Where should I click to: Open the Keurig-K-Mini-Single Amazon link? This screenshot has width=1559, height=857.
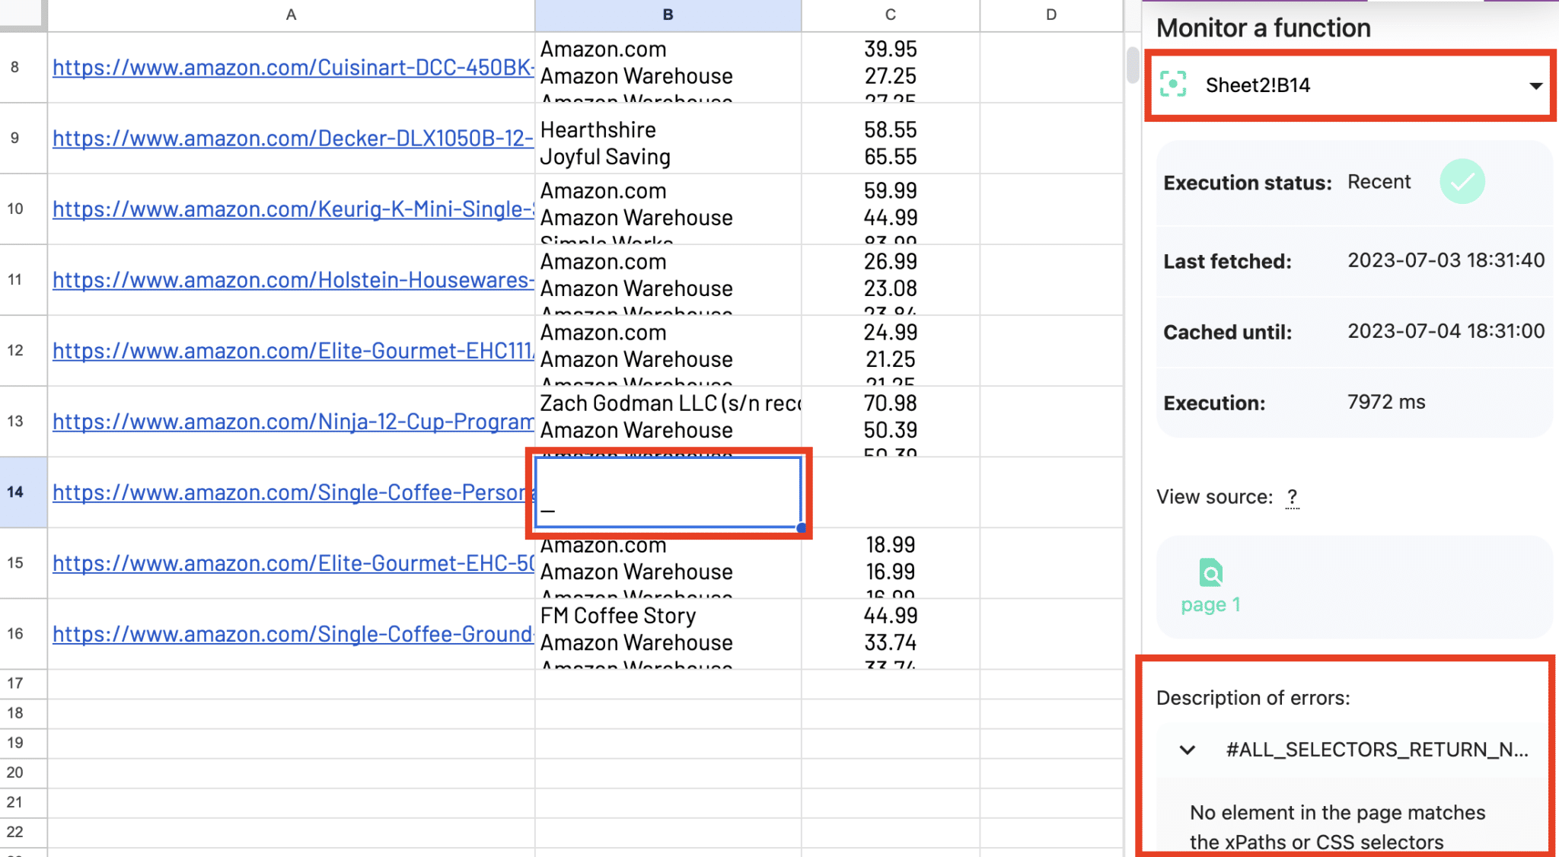[293, 209]
